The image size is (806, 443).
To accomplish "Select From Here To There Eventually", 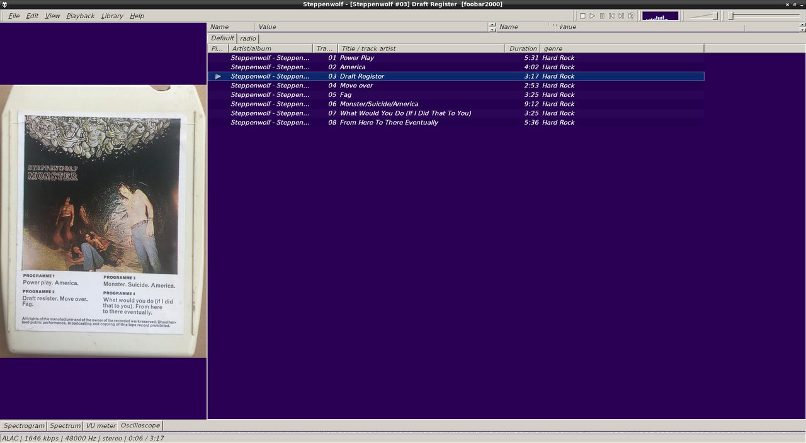I will 456,123.
